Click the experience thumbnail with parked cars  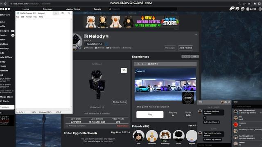(165, 85)
